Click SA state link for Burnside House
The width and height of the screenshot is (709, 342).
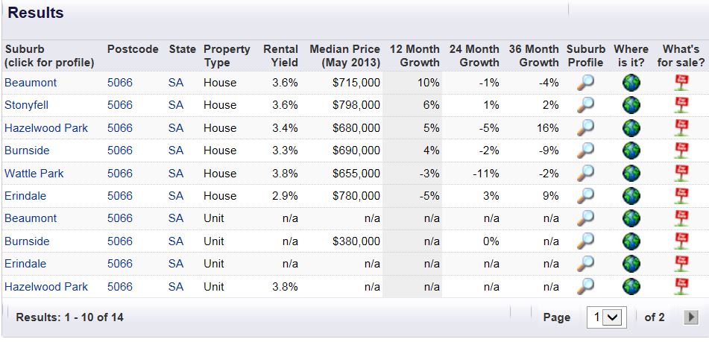176,151
